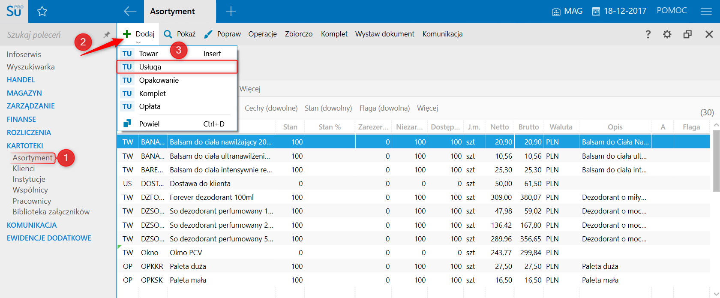The height and width of the screenshot is (298, 720).
Task: Open the Stan (dowolny) filter
Action: point(328,108)
